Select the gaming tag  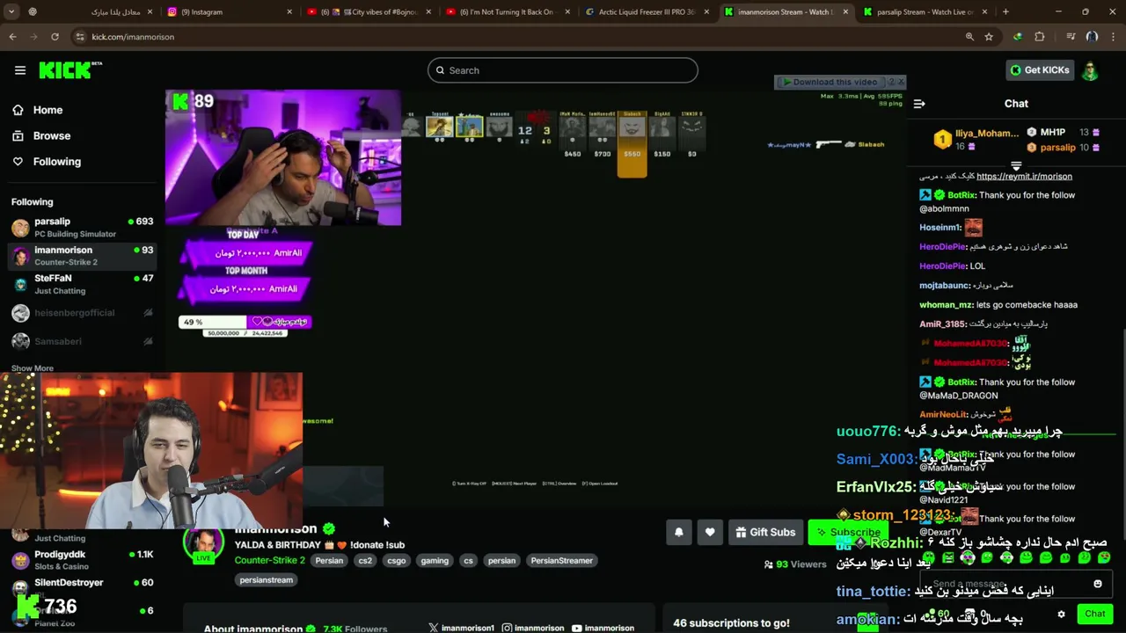(435, 561)
